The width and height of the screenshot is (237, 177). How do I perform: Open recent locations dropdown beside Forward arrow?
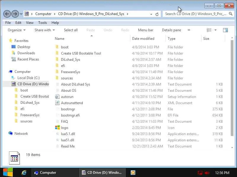click(21, 14)
